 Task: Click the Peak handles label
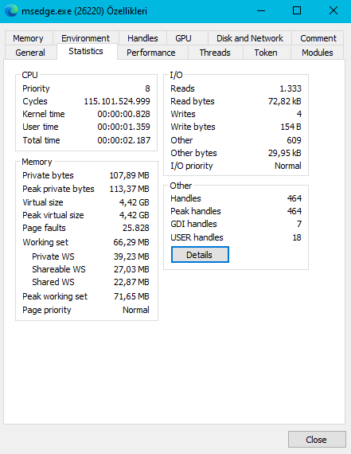pos(196,211)
